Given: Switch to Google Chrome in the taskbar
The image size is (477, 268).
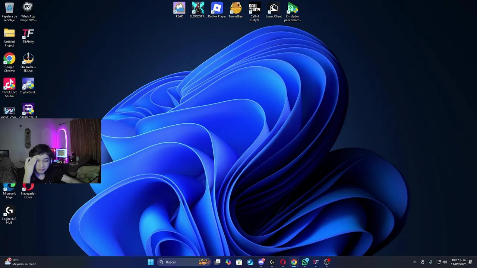Looking at the screenshot, I should coord(294,262).
